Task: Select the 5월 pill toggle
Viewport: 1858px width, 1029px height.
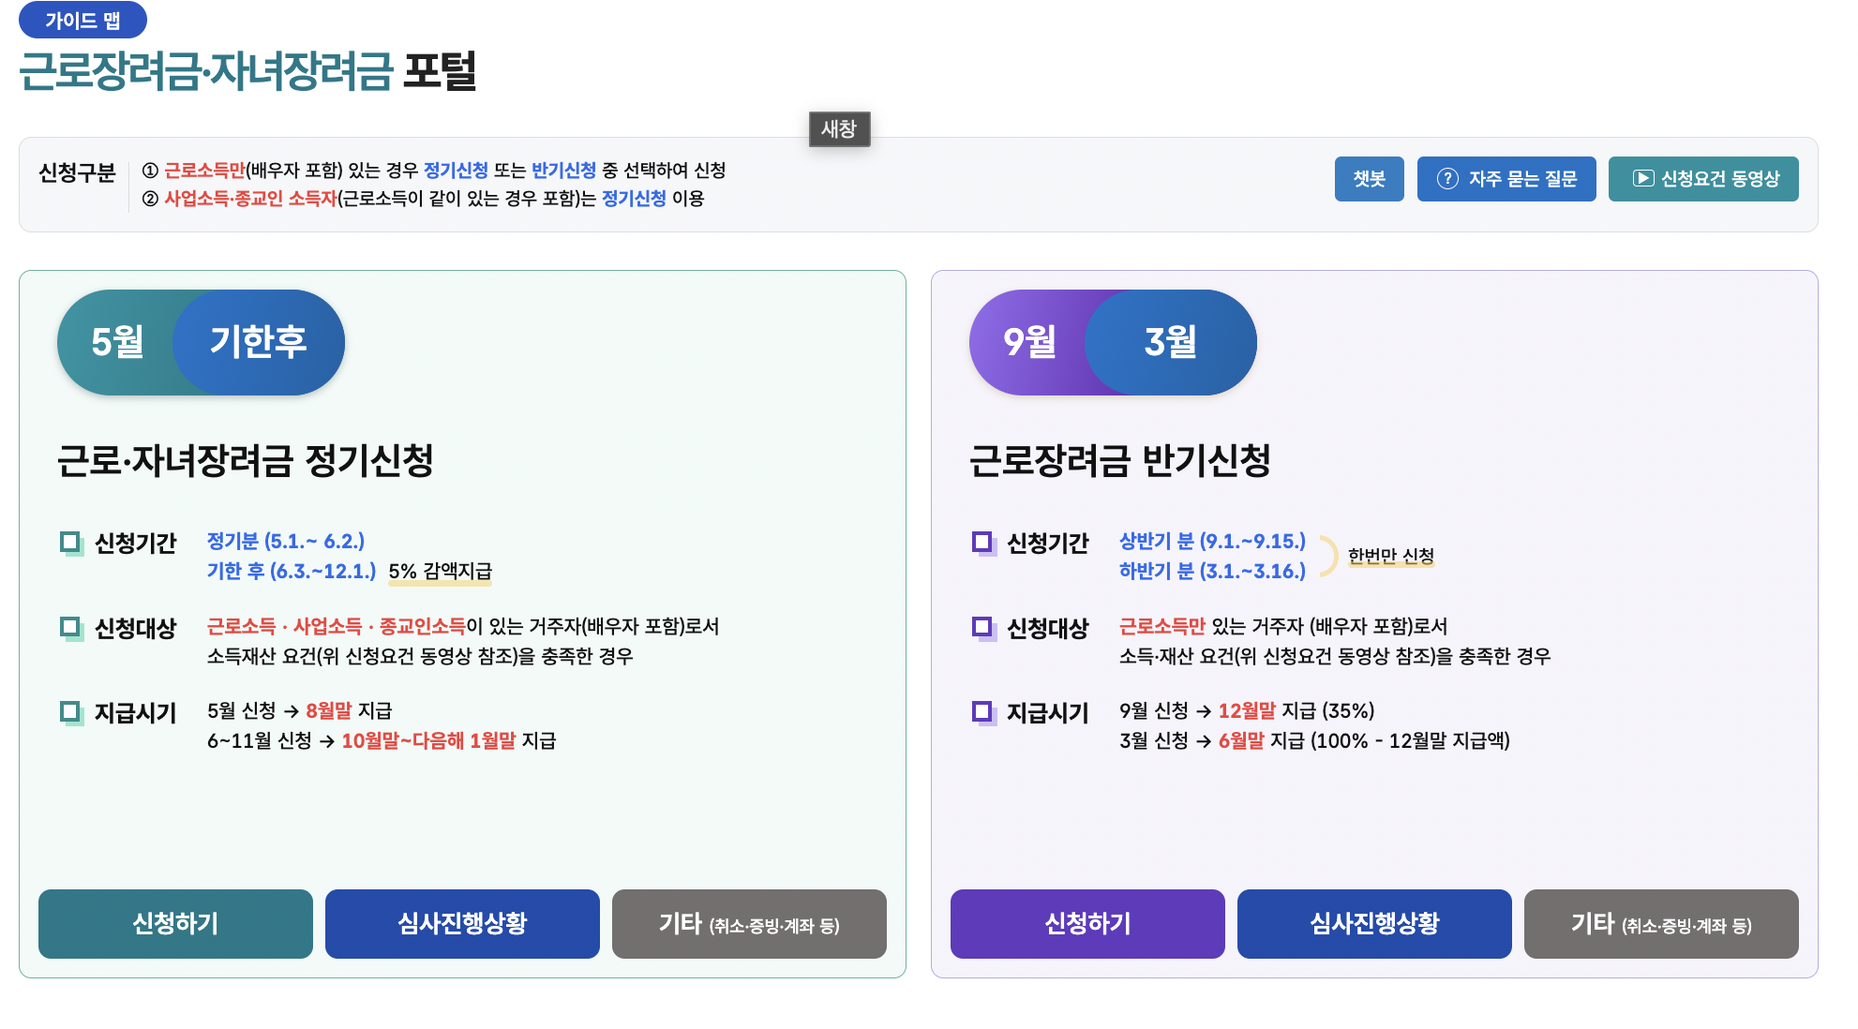Action: (117, 342)
